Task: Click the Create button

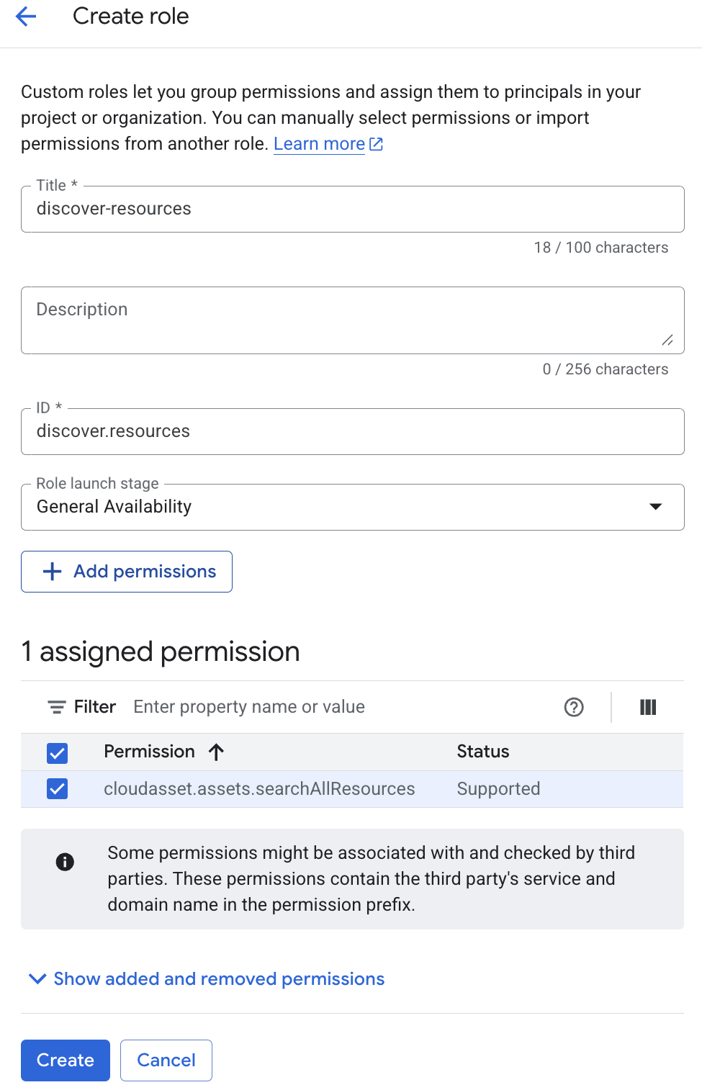Action: (66, 1060)
